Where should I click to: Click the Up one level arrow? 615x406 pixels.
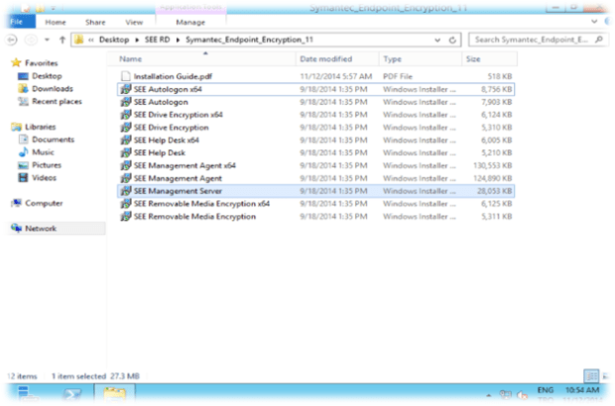click(x=61, y=41)
